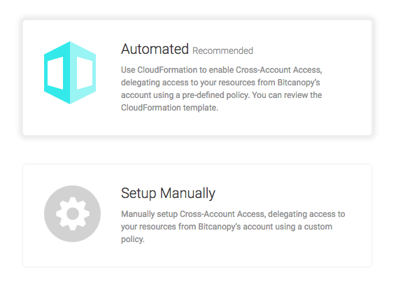Click the "pre-defined policy" text

click(x=215, y=95)
